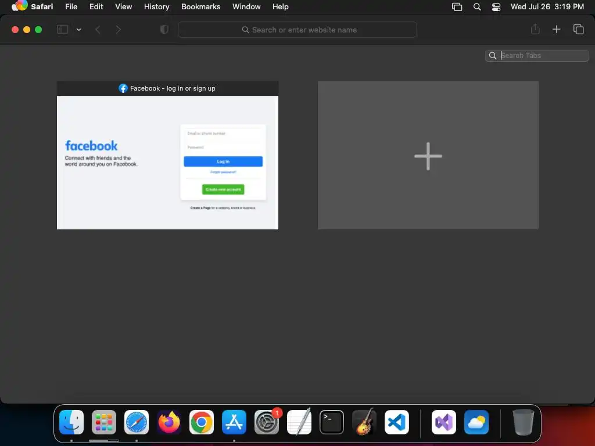Open Spotlight search in the menu bar
Viewport: 595px width, 446px height.
[477, 7]
